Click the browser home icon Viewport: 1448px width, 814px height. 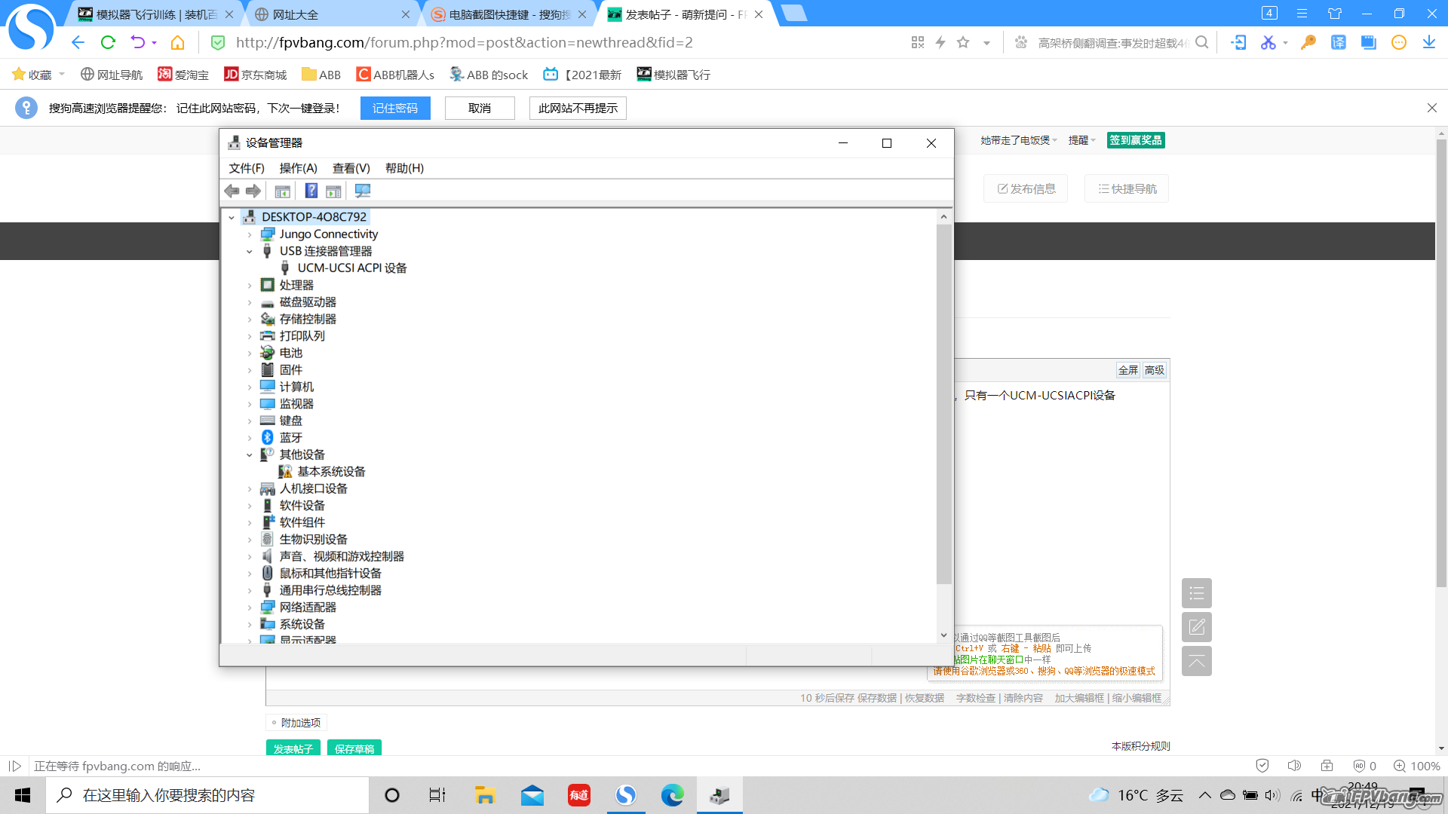tap(177, 42)
